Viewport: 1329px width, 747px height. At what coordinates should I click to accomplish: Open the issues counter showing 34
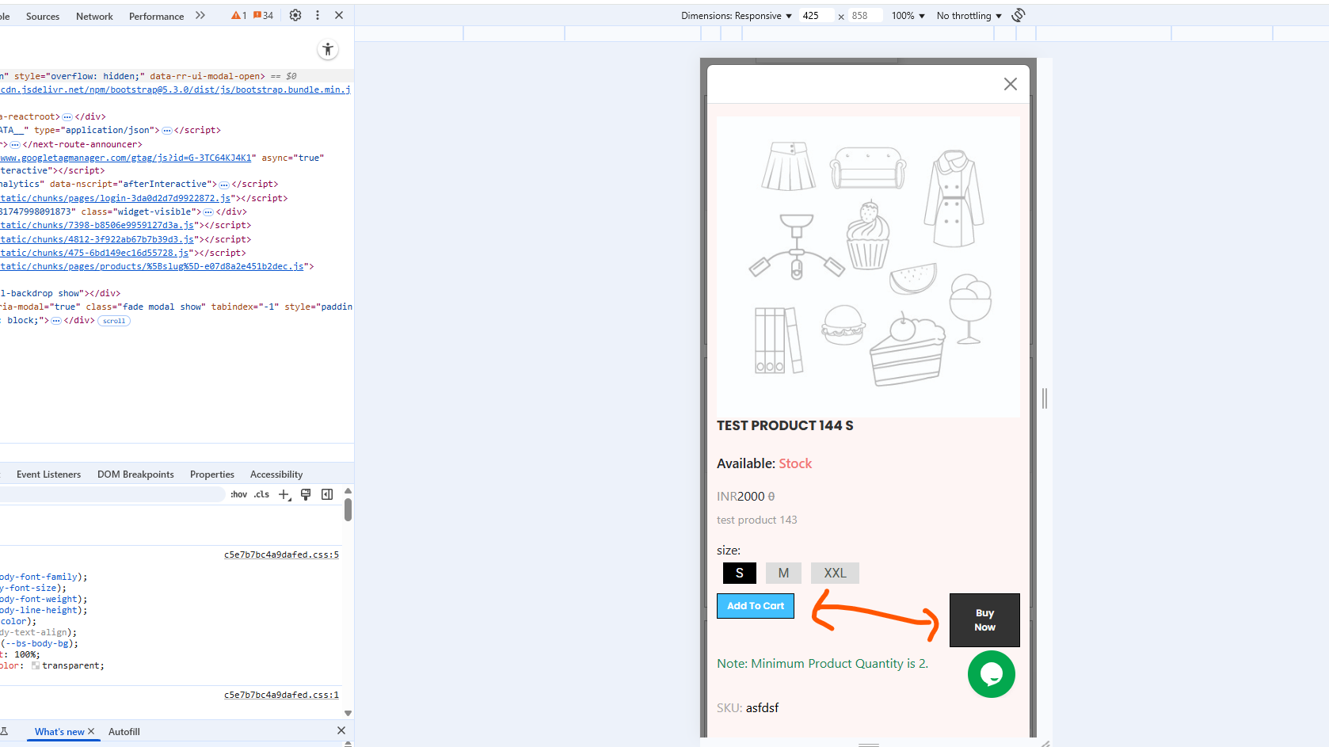[x=263, y=16]
